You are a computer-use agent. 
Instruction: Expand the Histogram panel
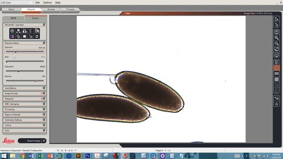point(44,99)
